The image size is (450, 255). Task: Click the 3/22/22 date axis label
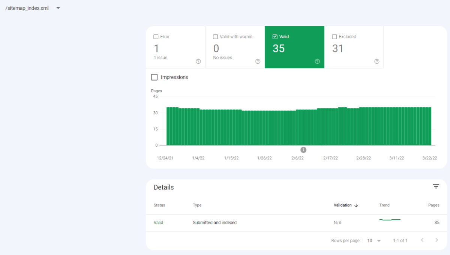pos(429,158)
